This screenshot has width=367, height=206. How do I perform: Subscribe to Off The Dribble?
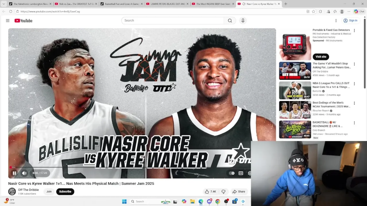pyautogui.click(x=65, y=192)
